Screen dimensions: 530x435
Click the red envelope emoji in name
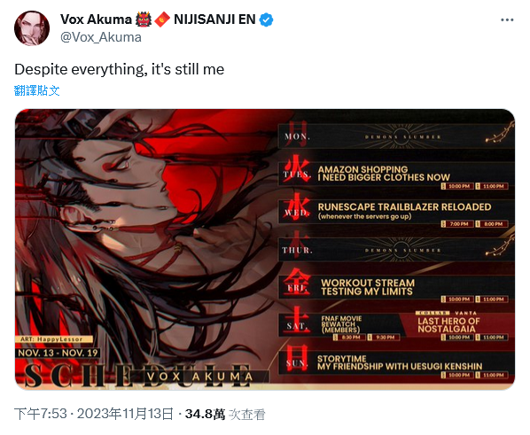[162, 19]
